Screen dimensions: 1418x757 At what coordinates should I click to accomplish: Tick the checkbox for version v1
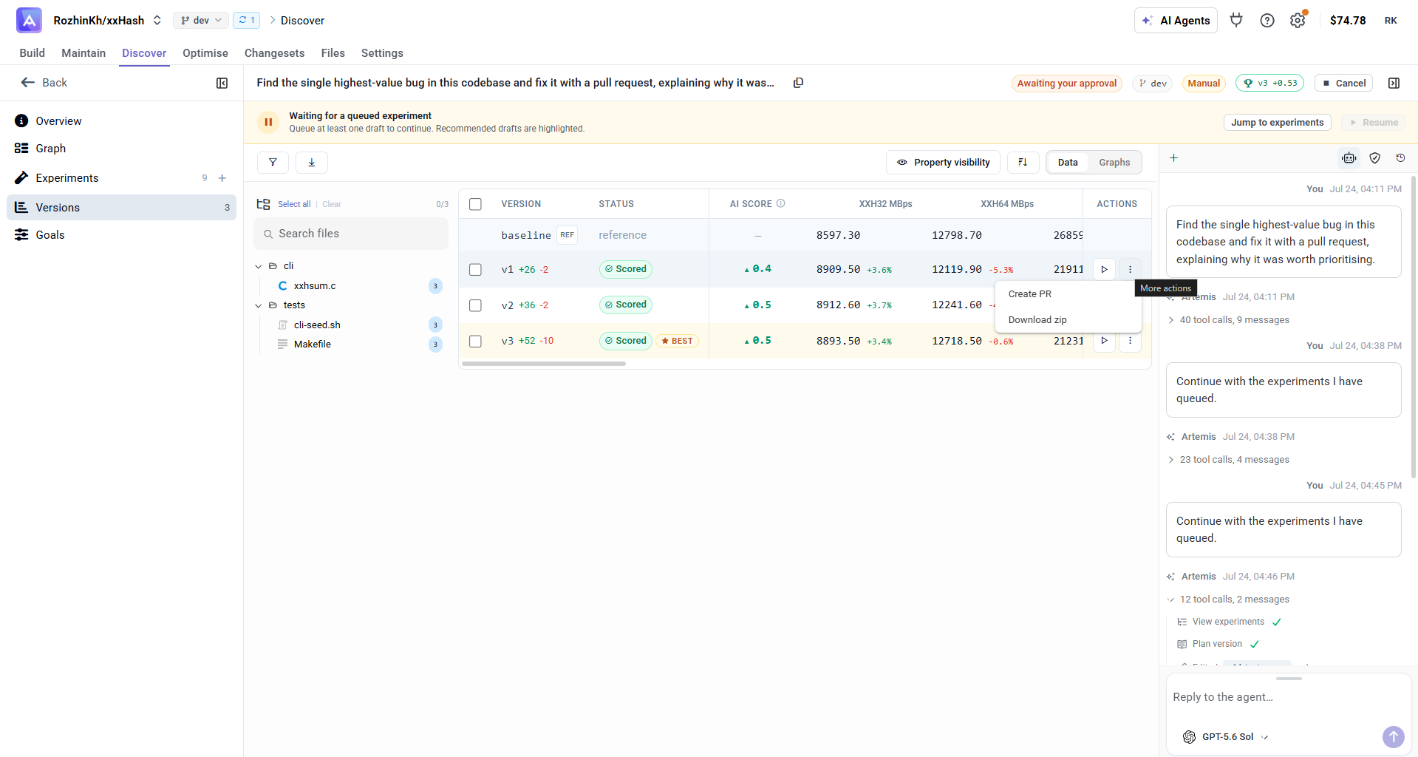click(475, 270)
